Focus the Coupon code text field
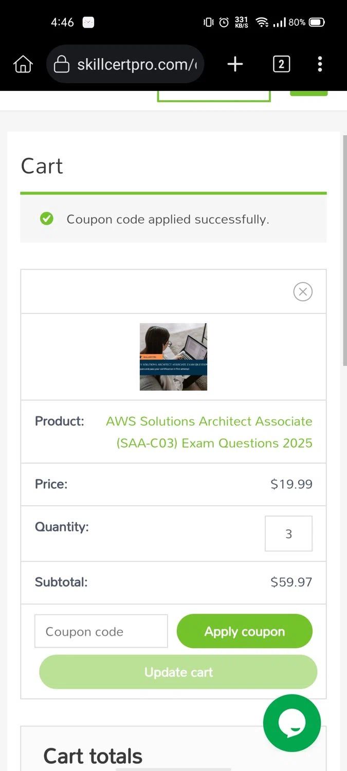 point(101,631)
